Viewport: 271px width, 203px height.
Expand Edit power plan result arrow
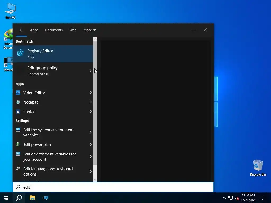tap(91, 144)
